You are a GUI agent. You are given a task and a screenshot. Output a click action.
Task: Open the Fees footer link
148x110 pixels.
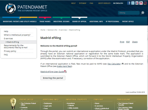[x=46, y=108]
